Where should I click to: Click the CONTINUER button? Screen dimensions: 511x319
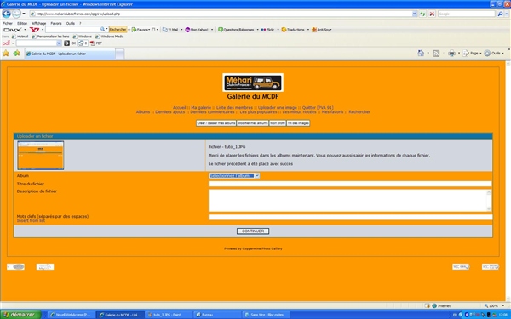[x=253, y=231]
